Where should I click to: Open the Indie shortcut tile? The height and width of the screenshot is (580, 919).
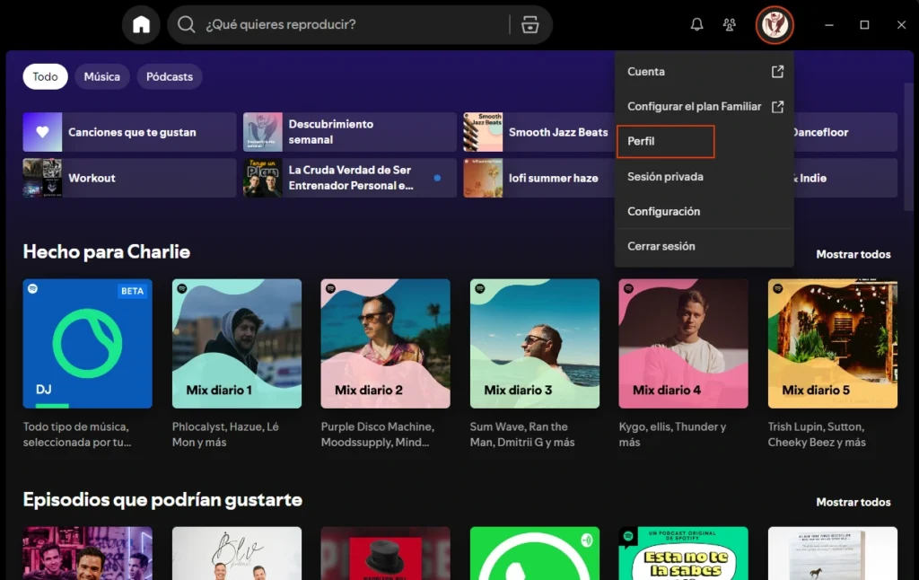[845, 178]
